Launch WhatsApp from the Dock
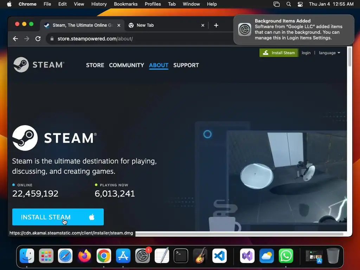The height and width of the screenshot is (270, 360). 286,256
